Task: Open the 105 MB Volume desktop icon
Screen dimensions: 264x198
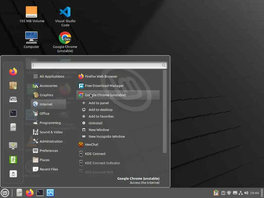Action: (x=32, y=14)
